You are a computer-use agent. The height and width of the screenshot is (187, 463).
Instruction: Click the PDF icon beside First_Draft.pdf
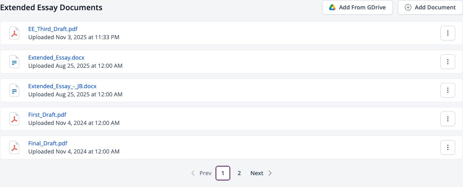pyautogui.click(x=14, y=119)
